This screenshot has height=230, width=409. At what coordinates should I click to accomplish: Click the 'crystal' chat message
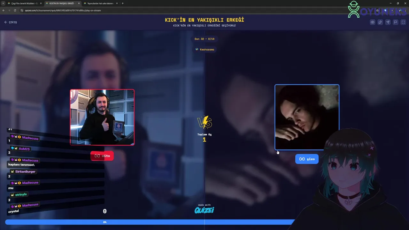13,211
